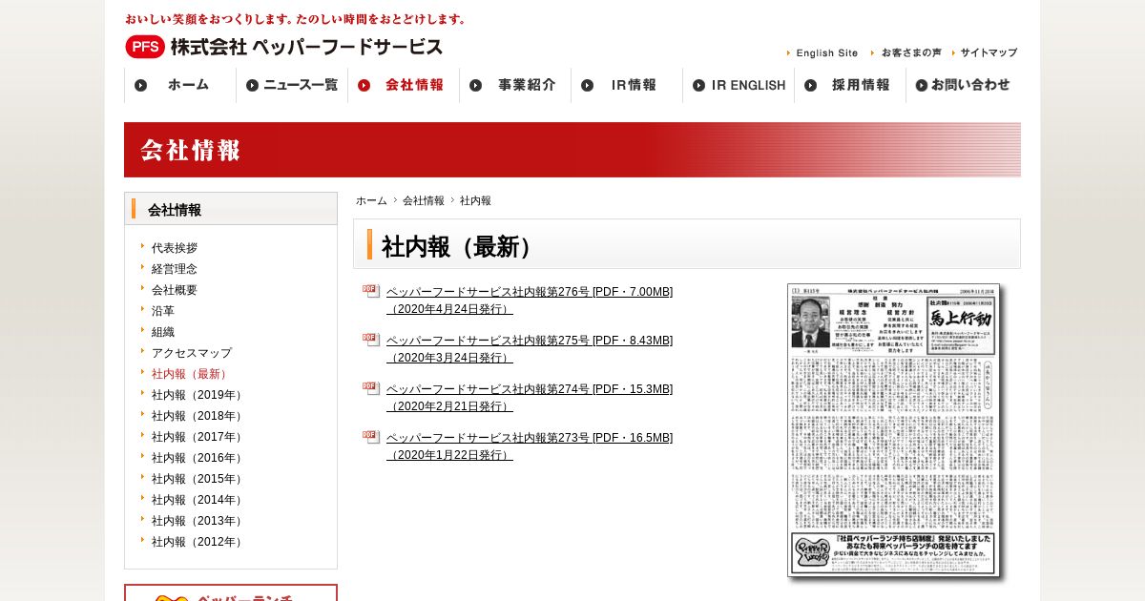Viewport: 1145px width, 601px height.
Task: Click the 会社情報 sidebar heading
Action: pyautogui.click(x=231, y=209)
